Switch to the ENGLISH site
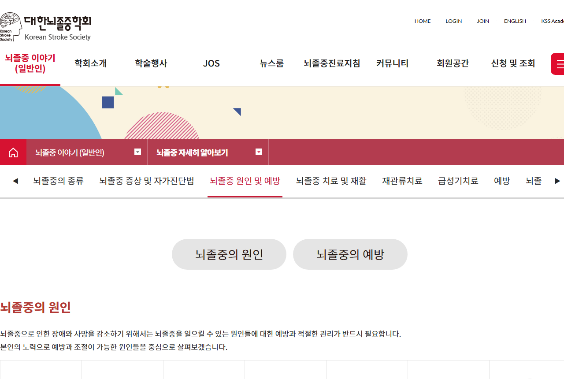Image resolution: width=564 pixels, height=379 pixels. [x=515, y=21]
